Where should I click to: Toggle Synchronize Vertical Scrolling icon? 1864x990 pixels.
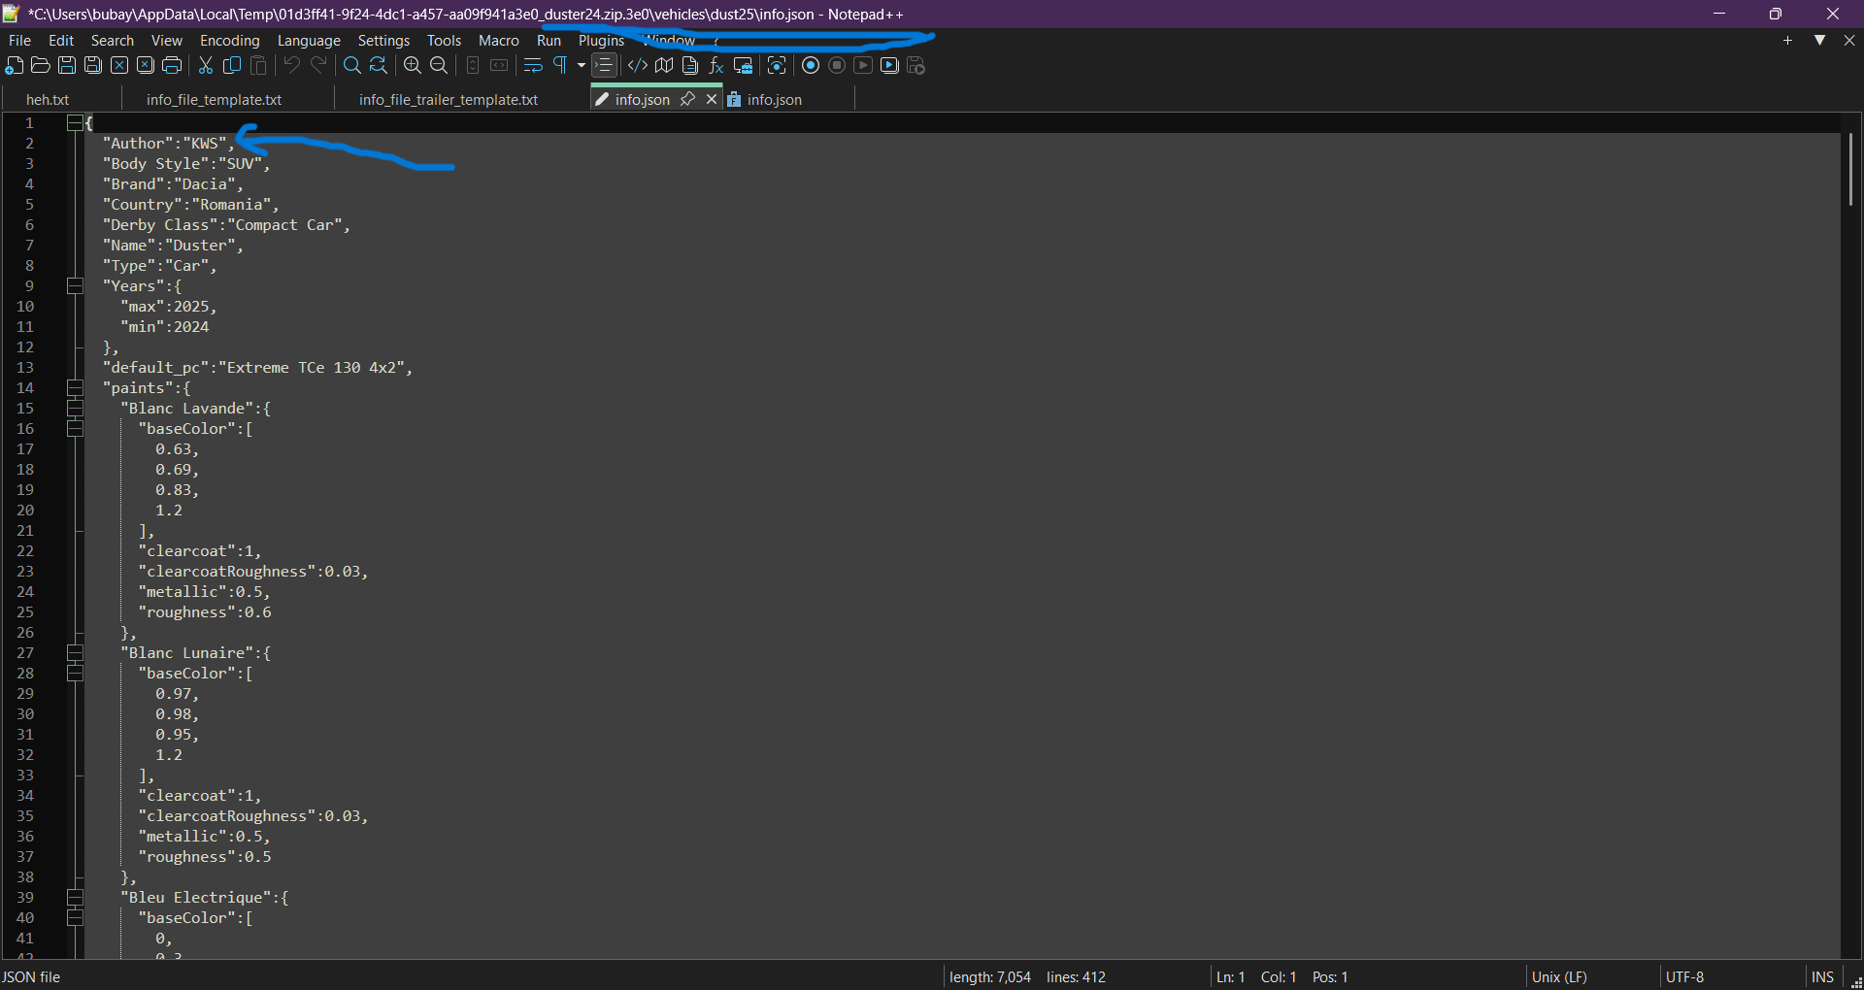(x=473, y=66)
